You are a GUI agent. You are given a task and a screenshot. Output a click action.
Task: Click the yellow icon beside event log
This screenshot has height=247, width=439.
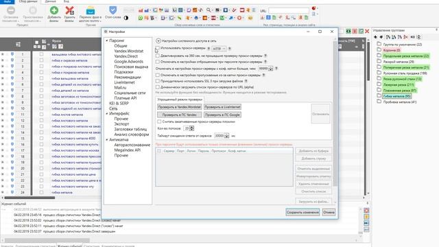(366, 217)
